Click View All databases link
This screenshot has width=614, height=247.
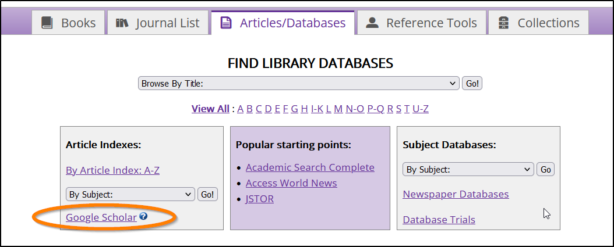point(210,109)
